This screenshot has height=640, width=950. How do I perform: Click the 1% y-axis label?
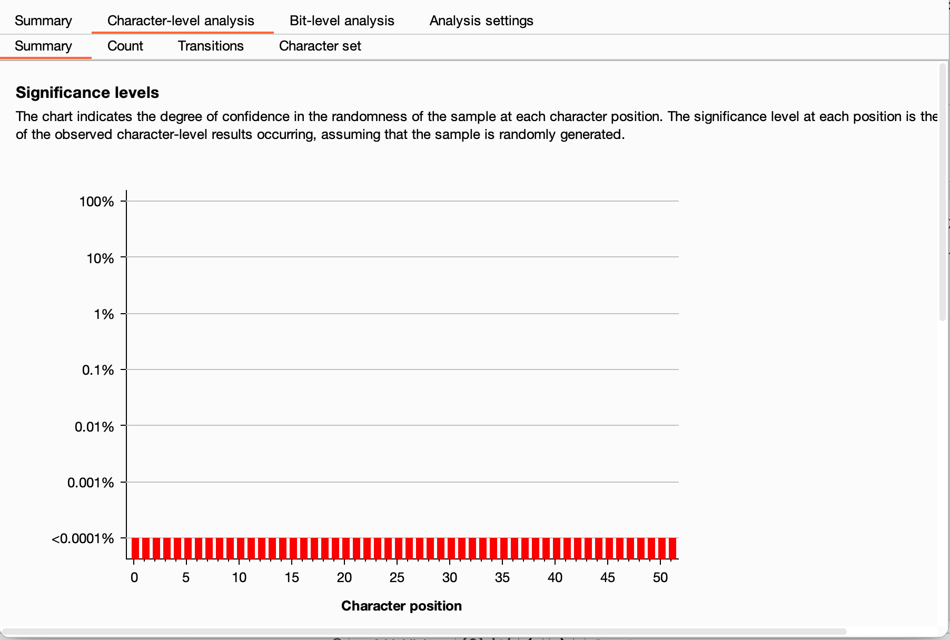(x=104, y=314)
